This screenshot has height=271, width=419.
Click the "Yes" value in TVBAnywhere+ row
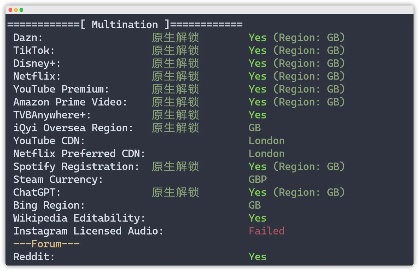(258, 115)
